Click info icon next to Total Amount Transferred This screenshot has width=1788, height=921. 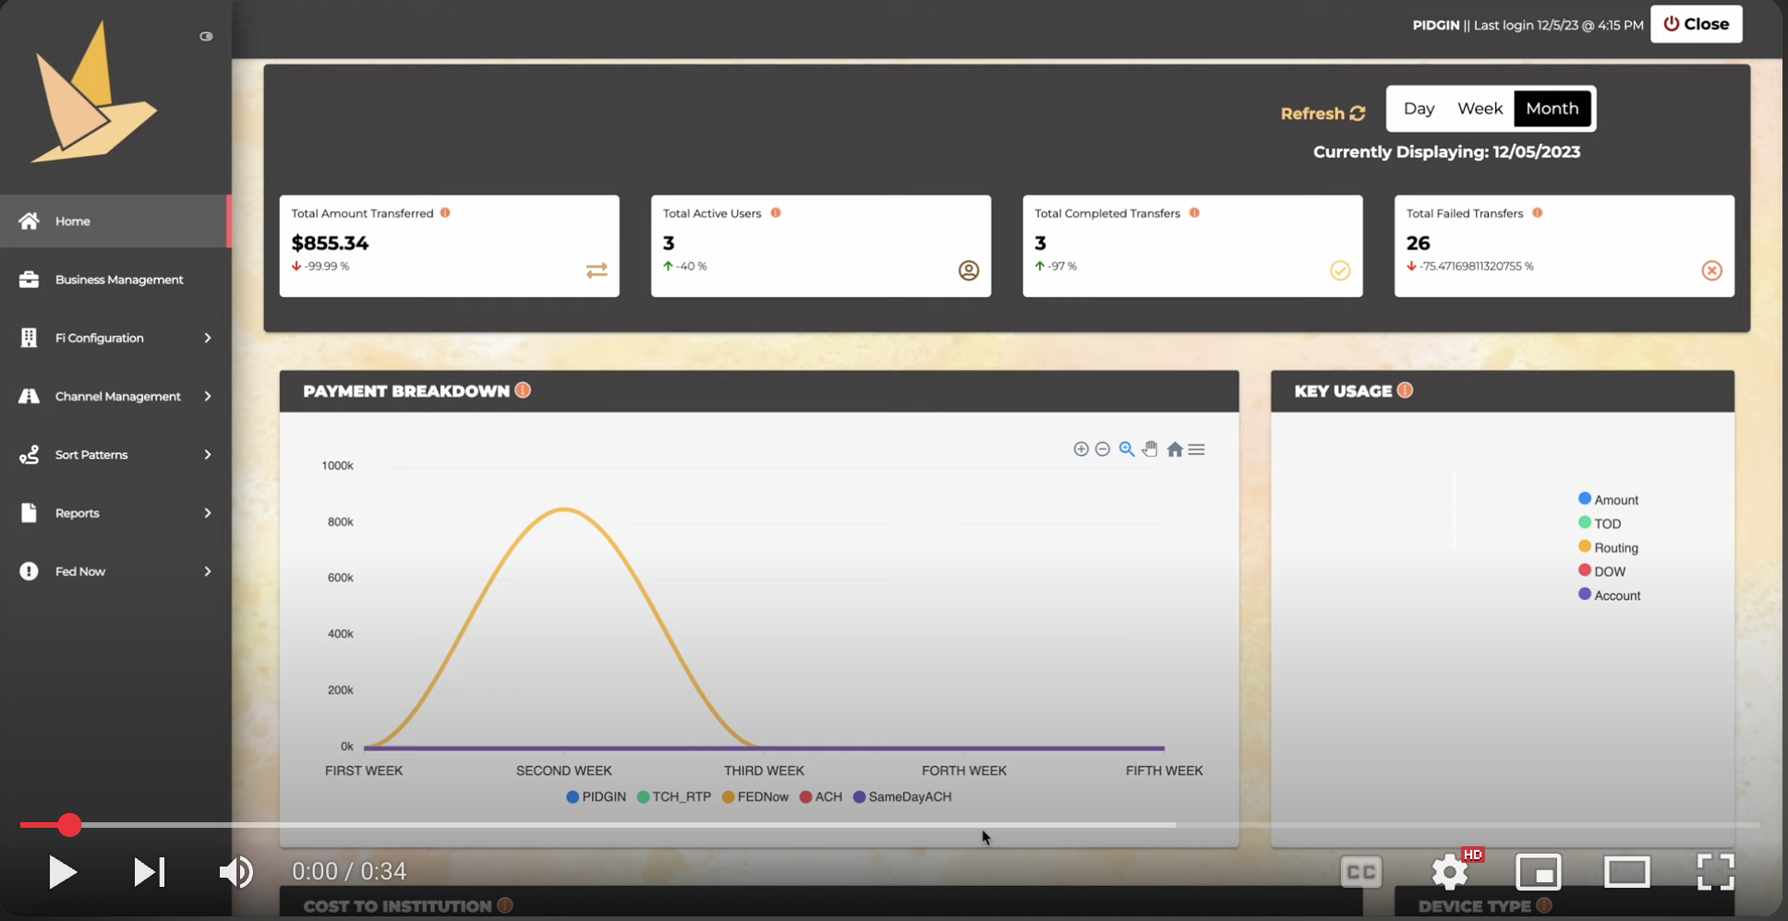coord(445,212)
